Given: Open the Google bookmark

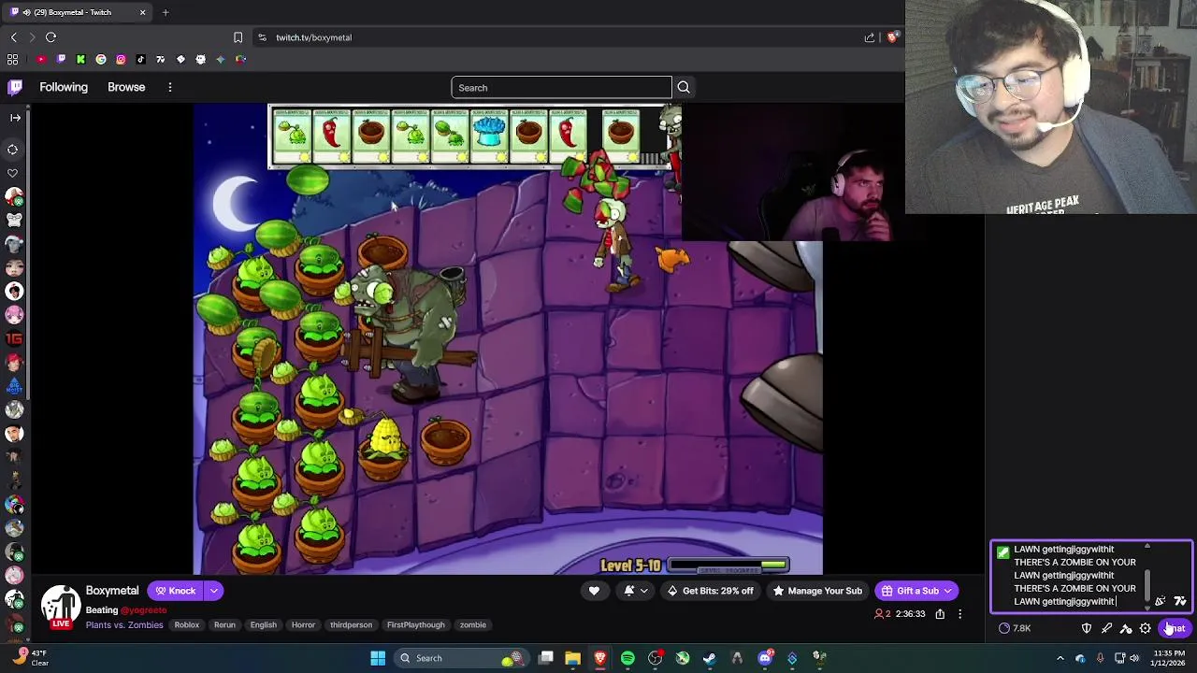Looking at the screenshot, I should pos(101,60).
